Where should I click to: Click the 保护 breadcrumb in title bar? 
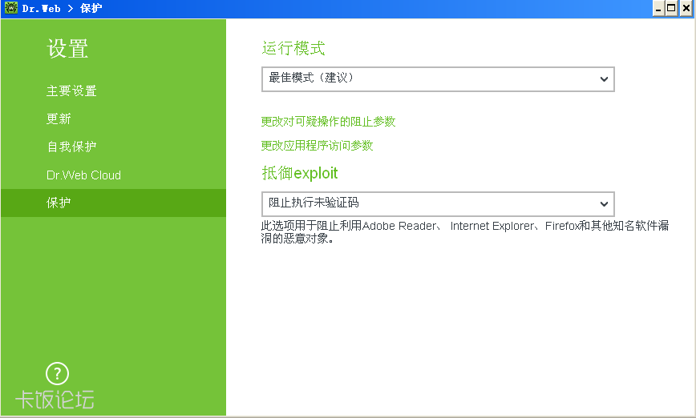91,9
